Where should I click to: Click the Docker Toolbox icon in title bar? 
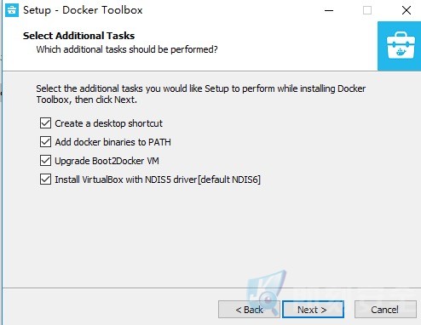[x=12, y=10]
